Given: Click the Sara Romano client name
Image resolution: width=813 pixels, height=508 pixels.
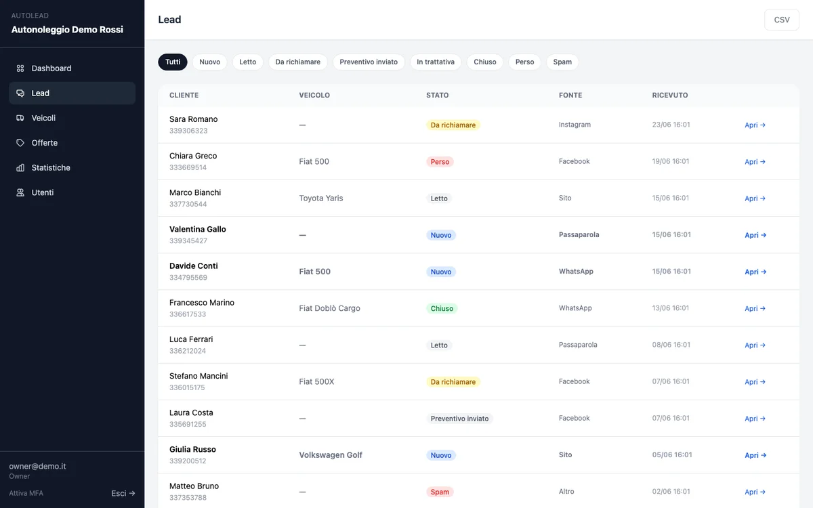Looking at the screenshot, I should (194, 119).
